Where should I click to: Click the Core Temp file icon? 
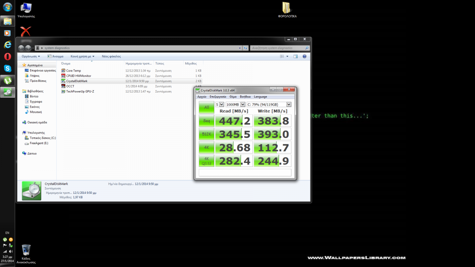pos(63,70)
